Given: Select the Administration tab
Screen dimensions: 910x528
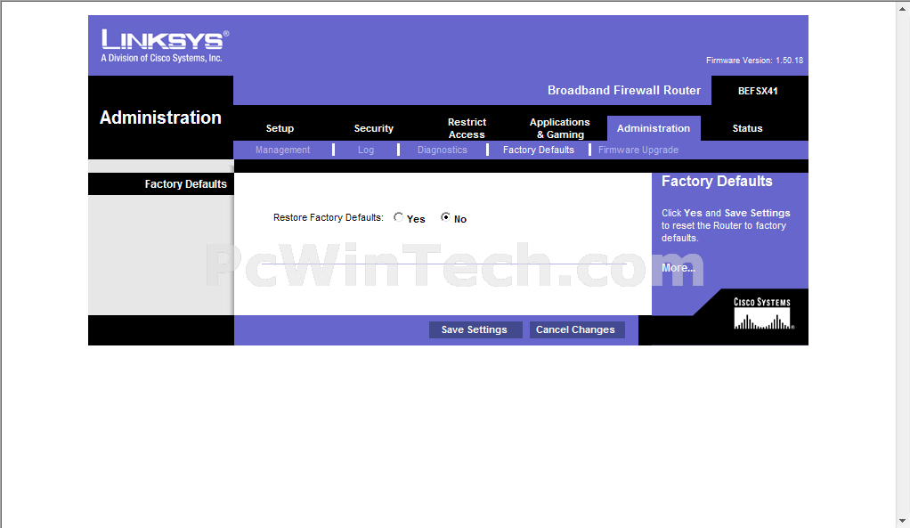Looking at the screenshot, I should (x=654, y=128).
